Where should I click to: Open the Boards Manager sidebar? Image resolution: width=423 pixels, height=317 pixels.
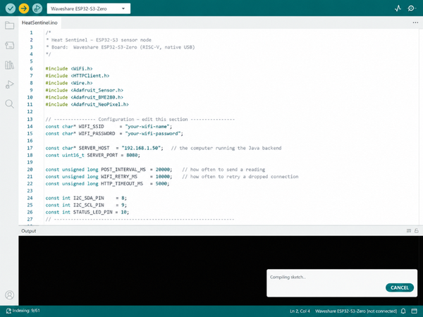(x=9, y=45)
